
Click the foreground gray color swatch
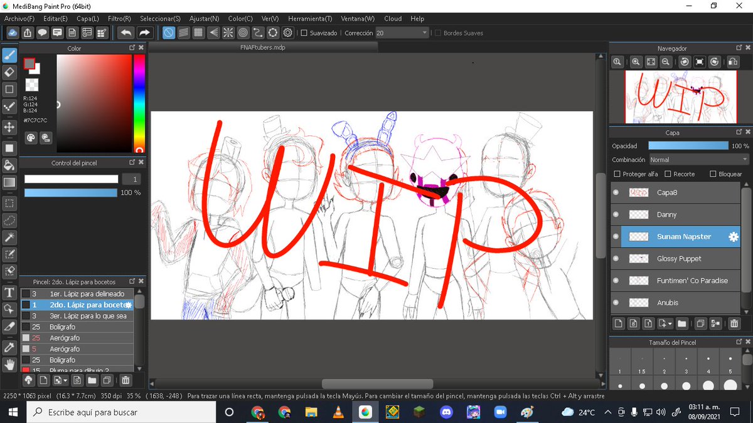pos(29,63)
